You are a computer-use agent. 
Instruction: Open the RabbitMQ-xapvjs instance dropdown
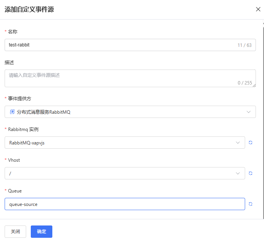click(125, 143)
